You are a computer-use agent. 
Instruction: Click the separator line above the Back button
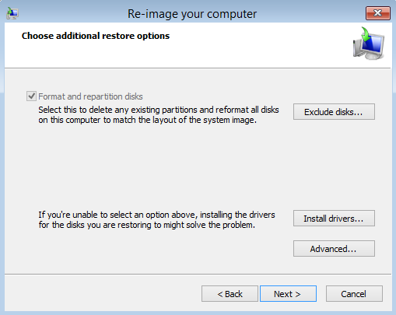point(198,274)
